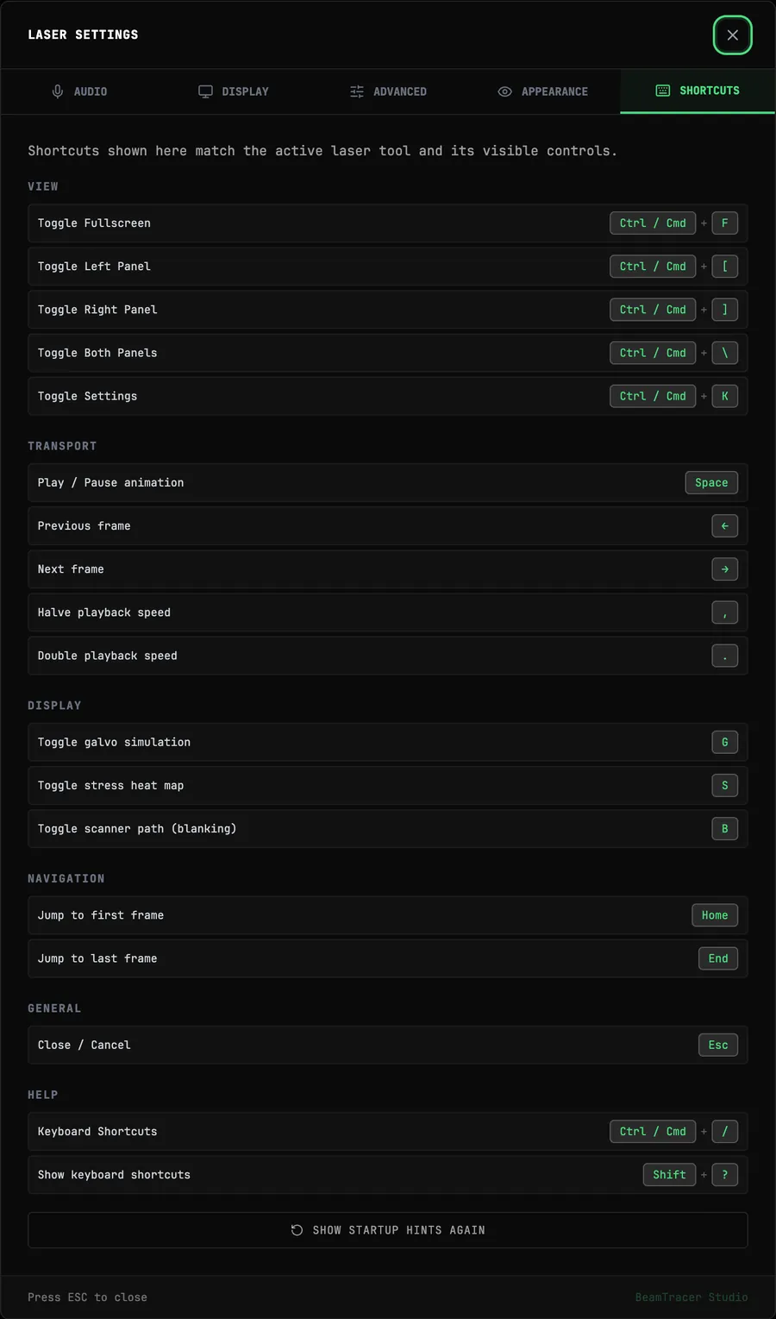The height and width of the screenshot is (1319, 776).
Task: Click the Shift key badge
Action: pos(669,1175)
